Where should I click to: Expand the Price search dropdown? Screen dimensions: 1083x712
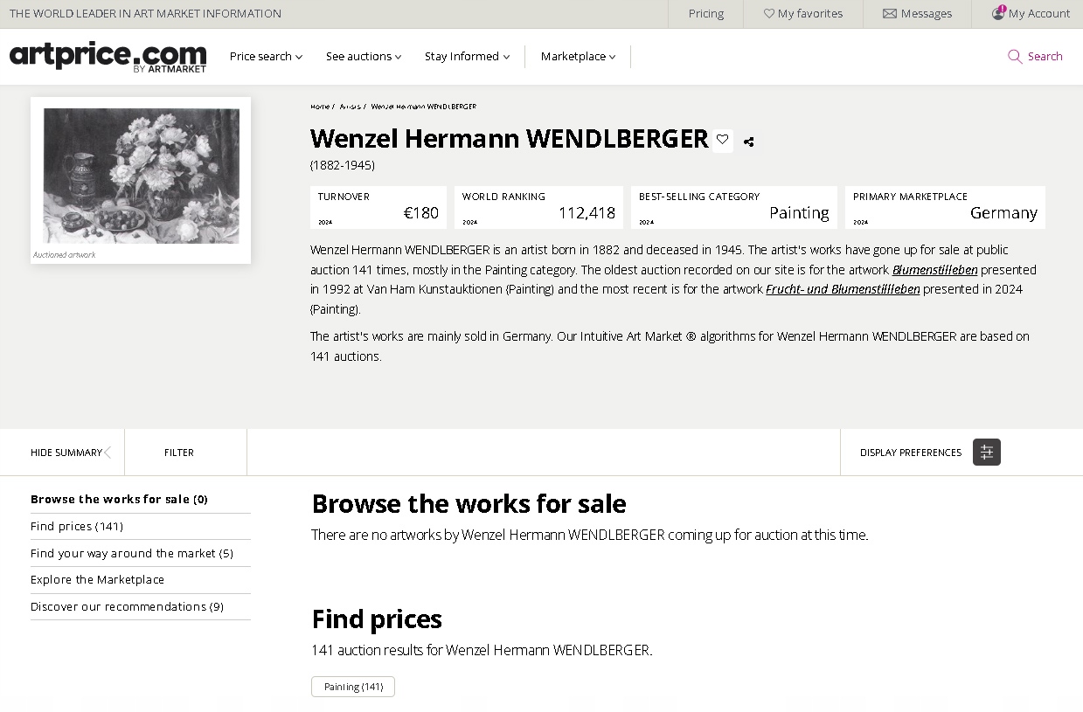point(266,57)
